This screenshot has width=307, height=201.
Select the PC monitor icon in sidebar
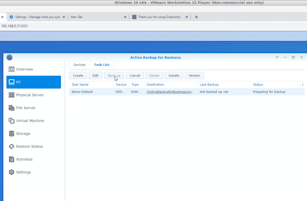12,82
